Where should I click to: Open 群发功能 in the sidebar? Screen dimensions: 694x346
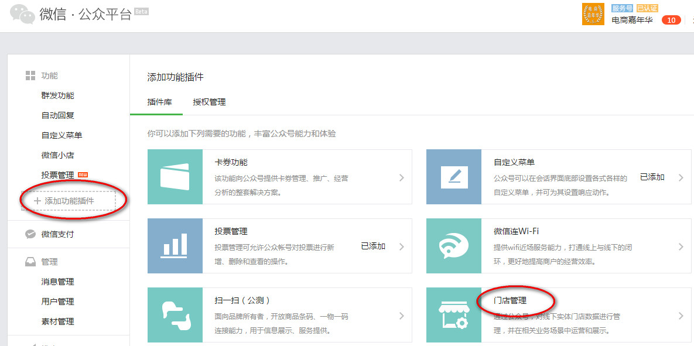[57, 95]
